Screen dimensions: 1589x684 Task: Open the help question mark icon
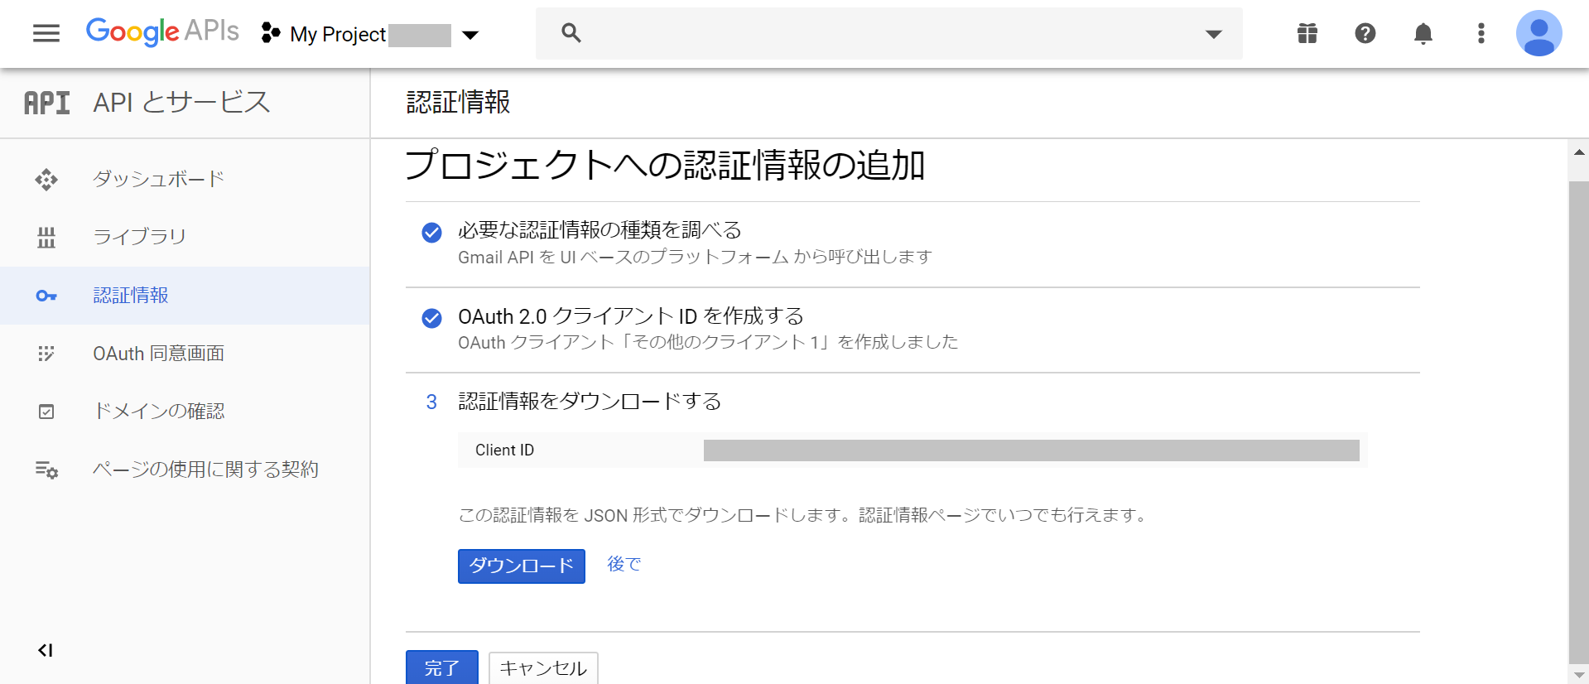1365,33
